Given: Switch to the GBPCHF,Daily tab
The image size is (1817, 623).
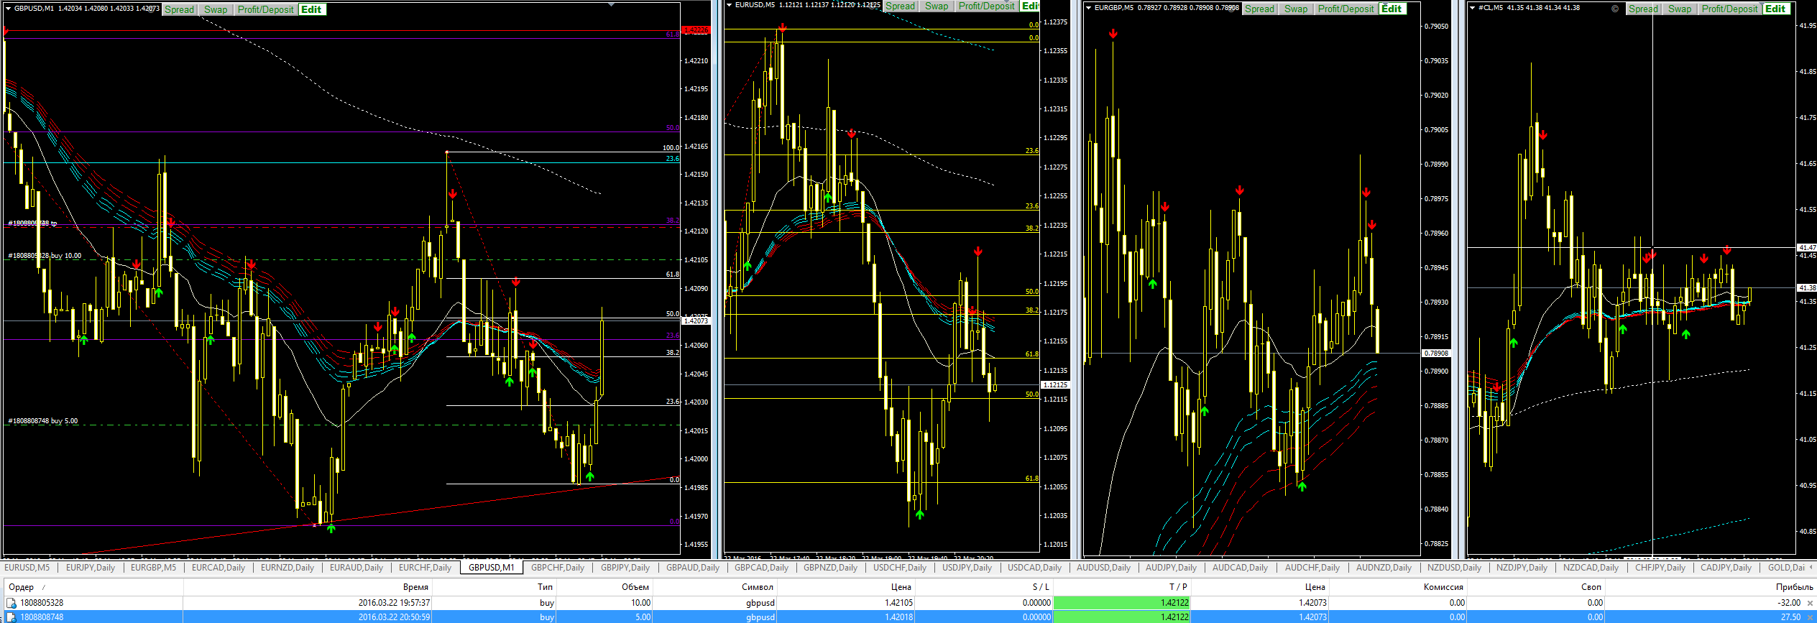Looking at the screenshot, I should click(x=558, y=568).
